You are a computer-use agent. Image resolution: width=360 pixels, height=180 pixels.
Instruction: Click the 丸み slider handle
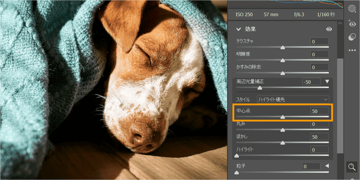(283, 130)
